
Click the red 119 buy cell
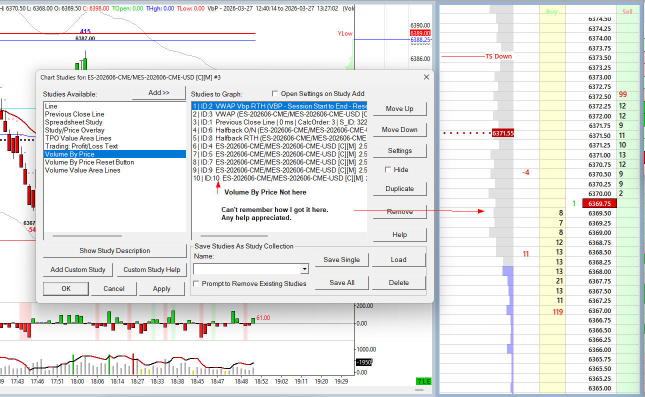pyautogui.click(x=557, y=312)
